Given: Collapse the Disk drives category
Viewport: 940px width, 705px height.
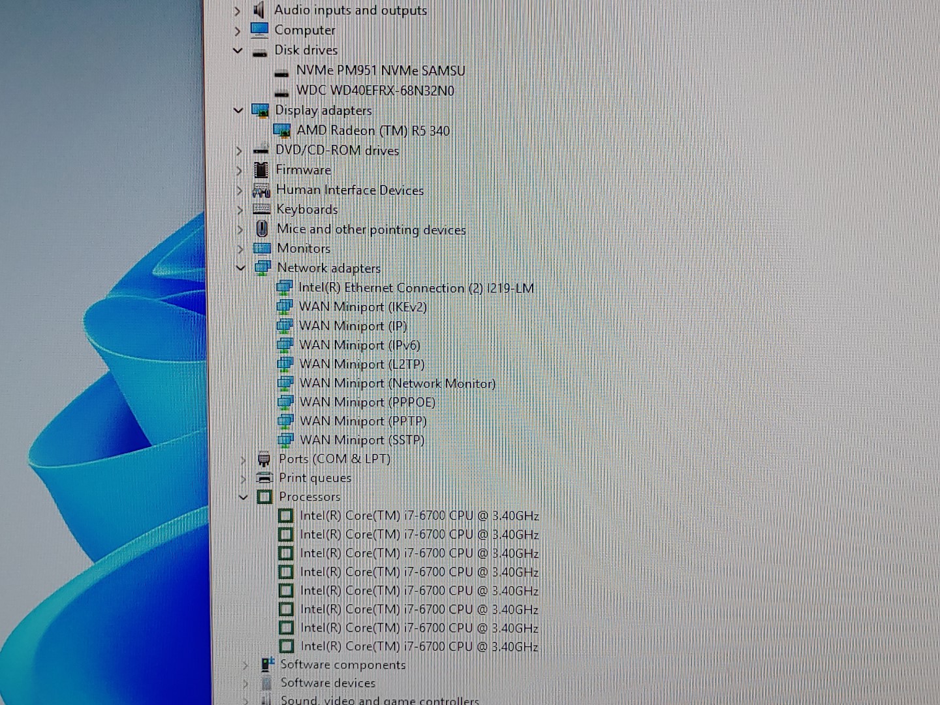Looking at the screenshot, I should pyautogui.click(x=238, y=50).
